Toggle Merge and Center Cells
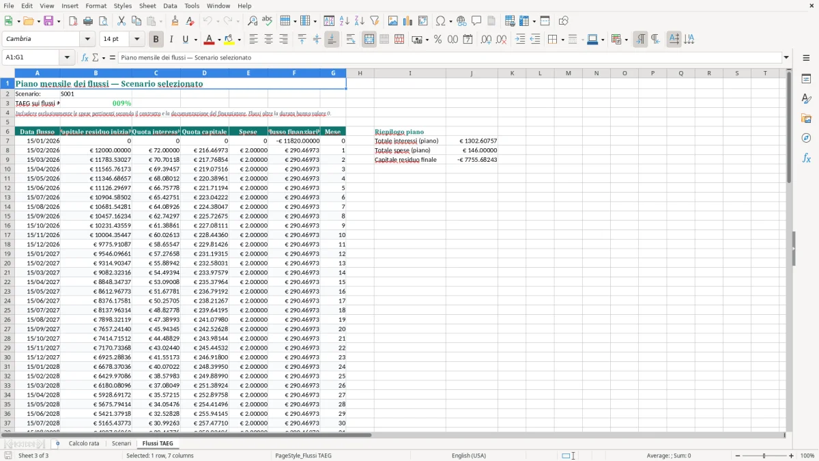The height and width of the screenshot is (461, 819). tap(369, 40)
